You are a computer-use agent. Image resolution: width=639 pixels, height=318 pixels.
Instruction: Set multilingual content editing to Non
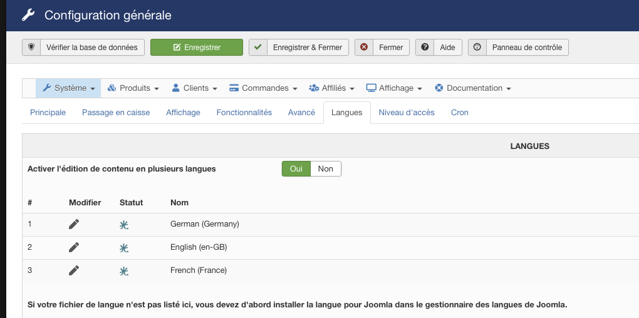pyautogui.click(x=326, y=169)
